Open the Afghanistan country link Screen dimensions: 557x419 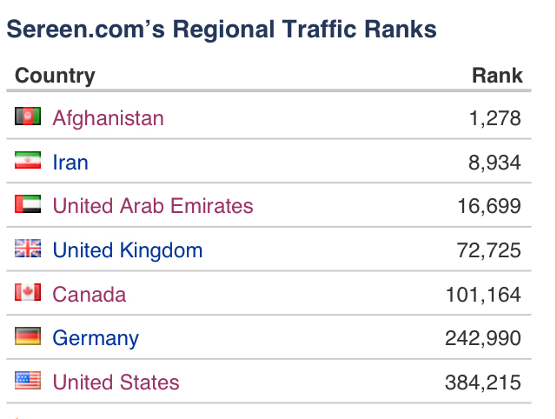point(108,118)
